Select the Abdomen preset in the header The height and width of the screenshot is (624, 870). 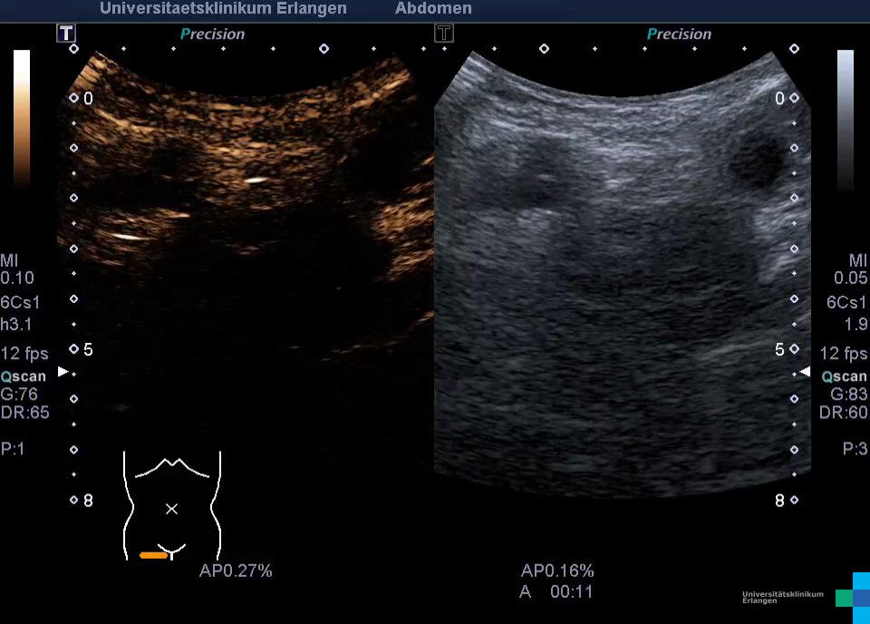pyautogui.click(x=433, y=9)
